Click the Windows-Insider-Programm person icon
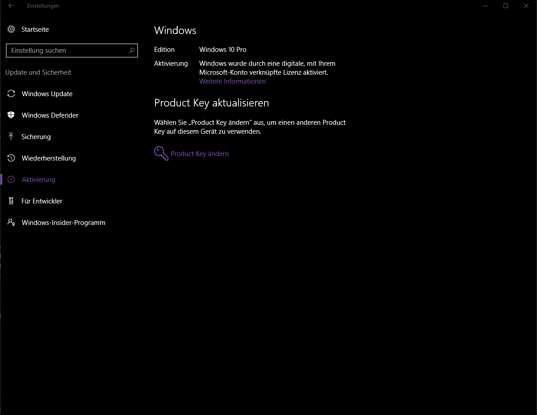Viewport: 537px width, 415px height. [11, 223]
